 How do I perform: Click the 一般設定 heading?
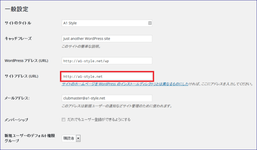tap(17, 9)
